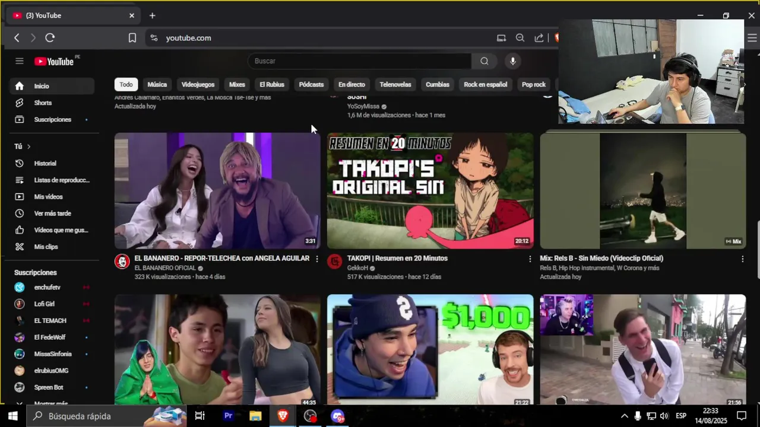760x427 pixels.
Task: Select the Mixes filter chip
Action: (x=237, y=84)
